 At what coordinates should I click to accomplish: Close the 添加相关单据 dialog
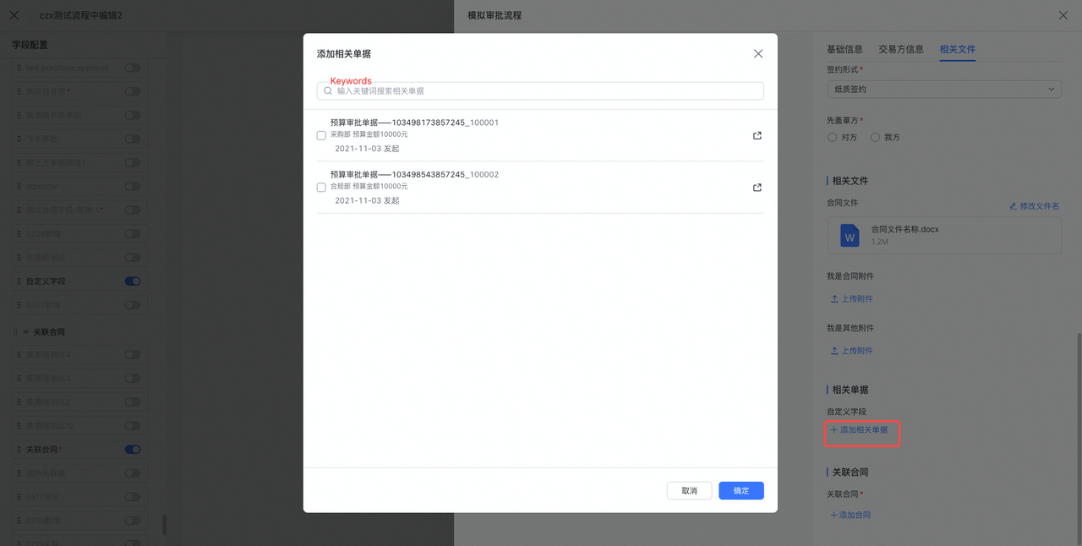[x=758, y=54]
